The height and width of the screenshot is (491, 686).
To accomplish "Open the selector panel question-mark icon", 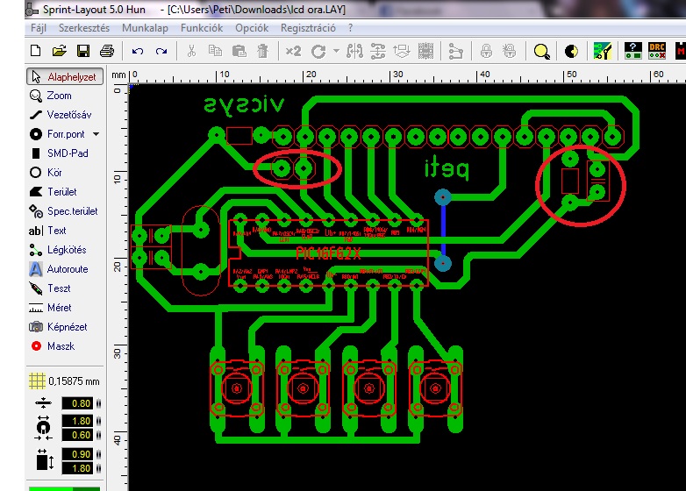I will click(x=633, y=51).
